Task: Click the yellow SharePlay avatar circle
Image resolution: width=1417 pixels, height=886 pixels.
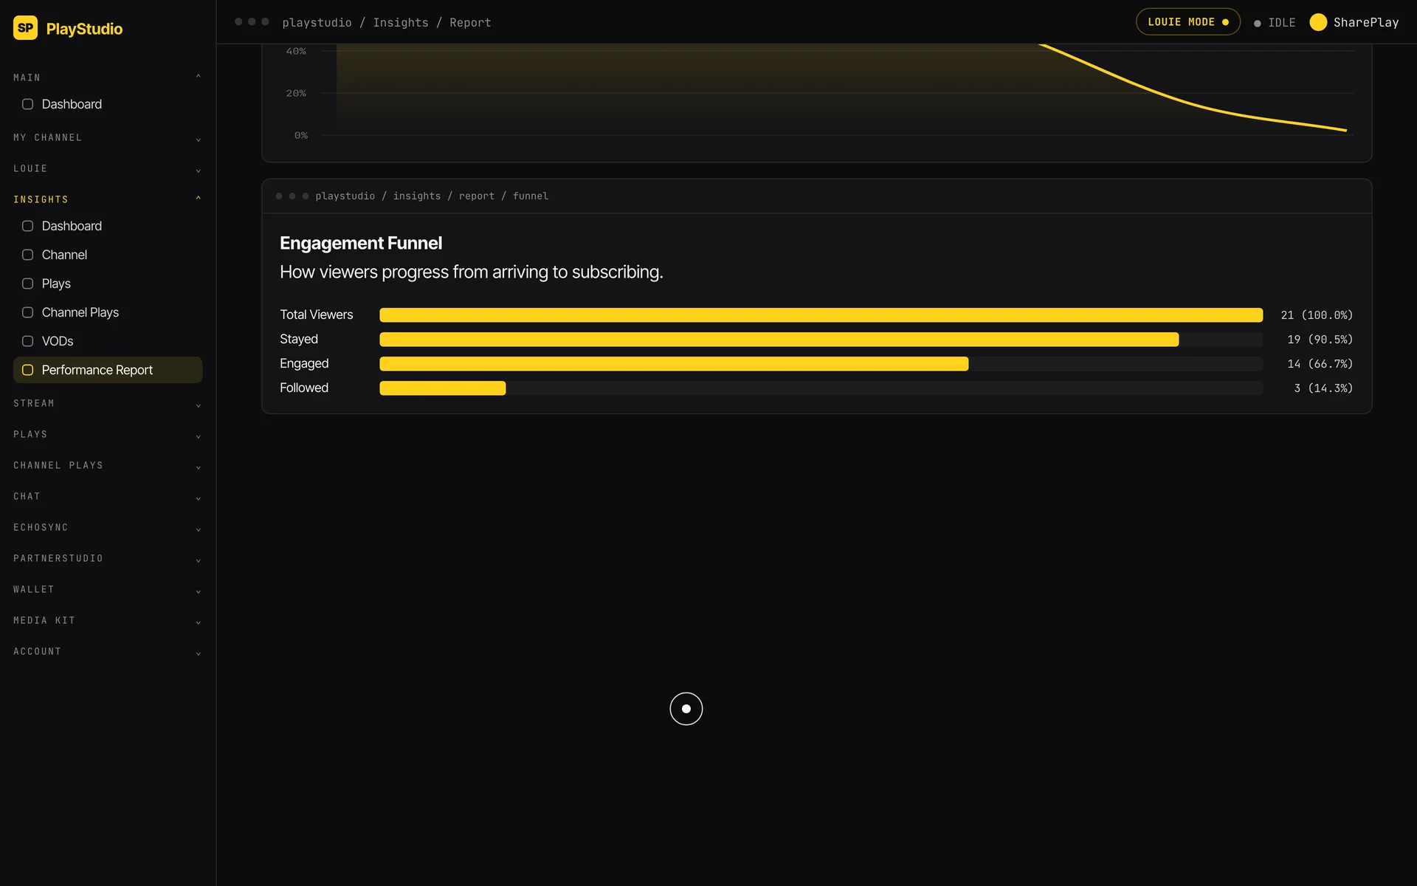Action: tap(1318, 22)
